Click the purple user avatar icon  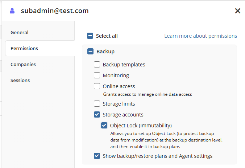point(12,11)
